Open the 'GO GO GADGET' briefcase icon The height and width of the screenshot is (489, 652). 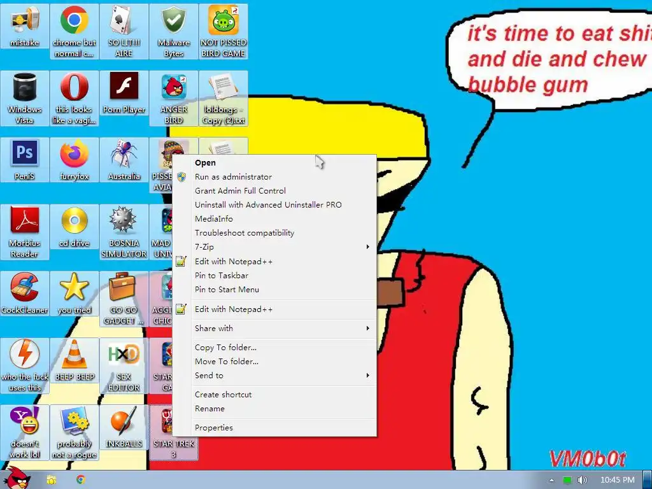124,299
